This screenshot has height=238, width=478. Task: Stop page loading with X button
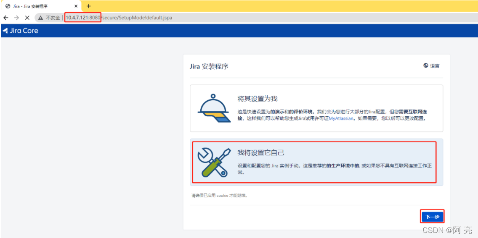27,18
